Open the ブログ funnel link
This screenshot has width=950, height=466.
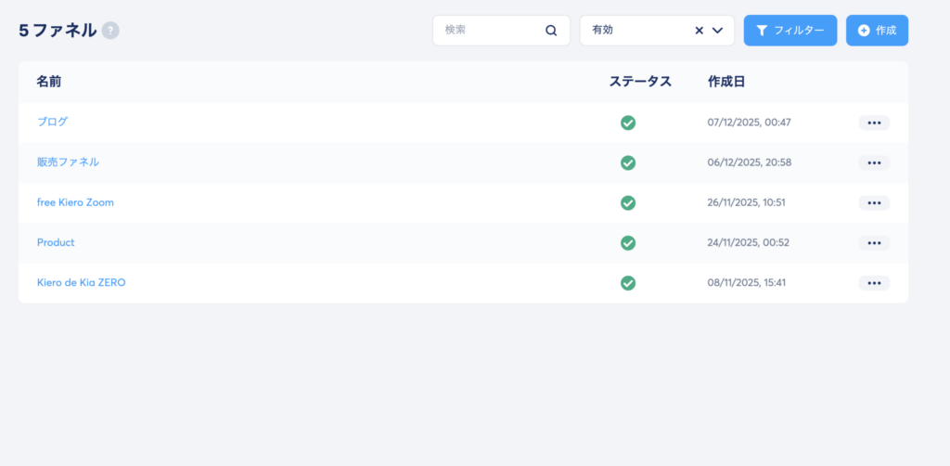[x=52, y=122]
